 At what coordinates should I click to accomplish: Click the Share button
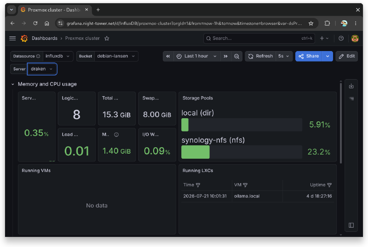tap(309, 56)
